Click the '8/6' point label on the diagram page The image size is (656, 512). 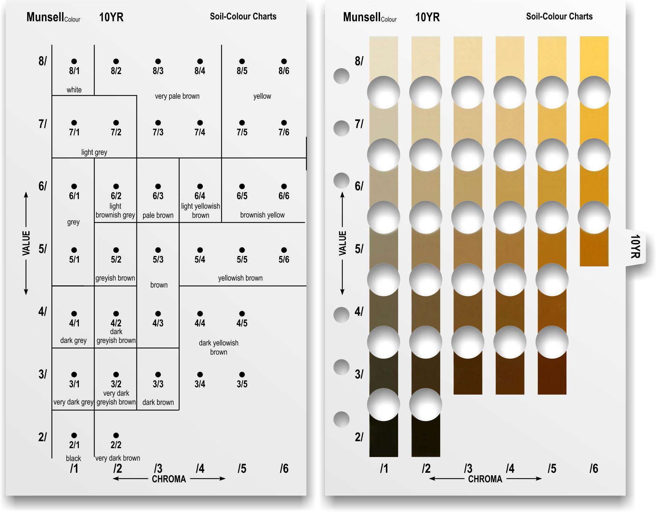pos(284,71)
